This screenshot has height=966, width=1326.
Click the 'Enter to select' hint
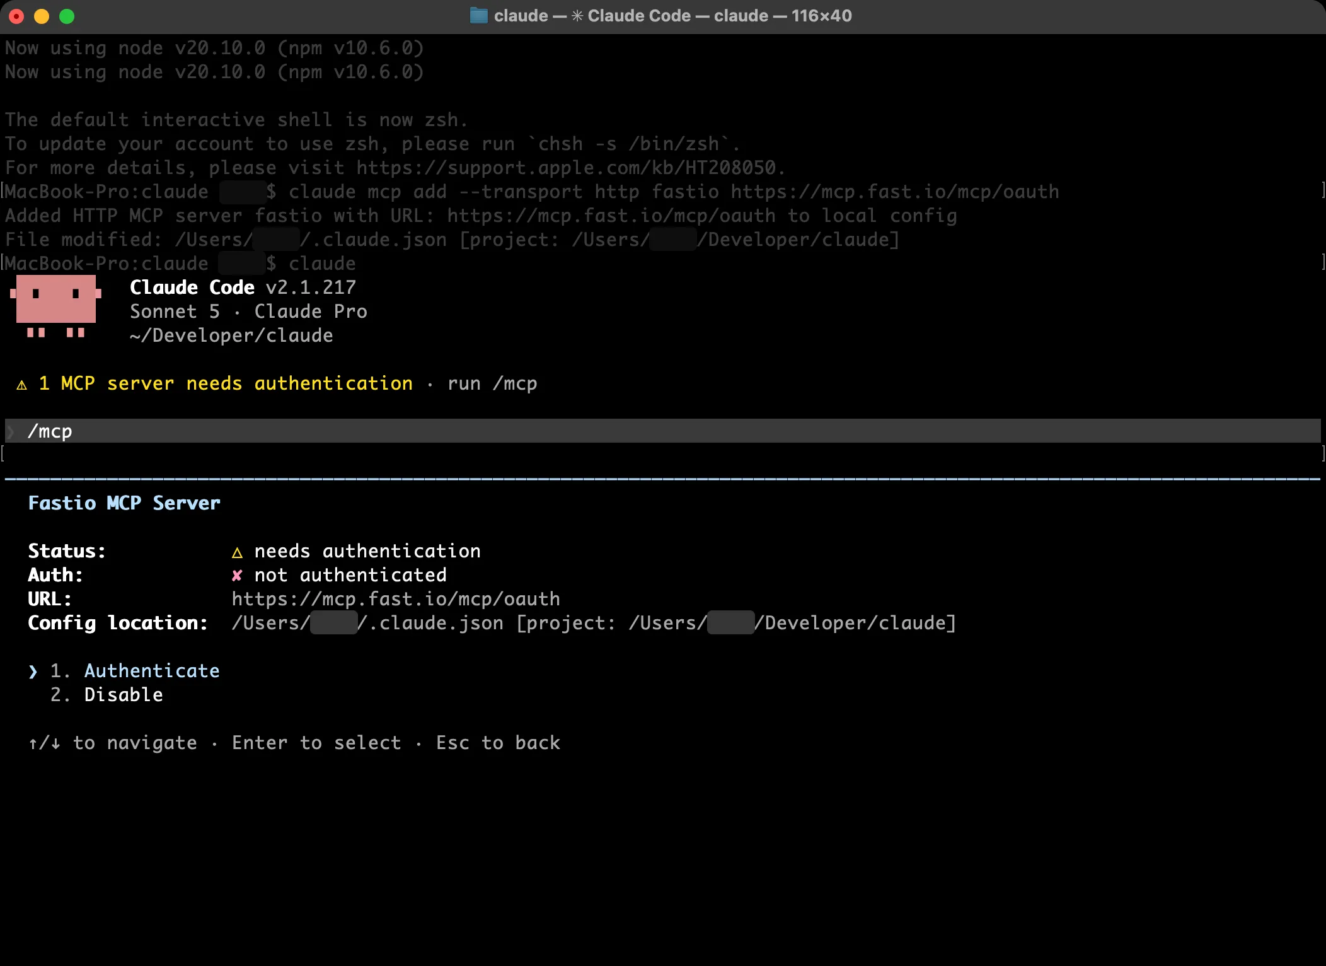pos(316,743)
